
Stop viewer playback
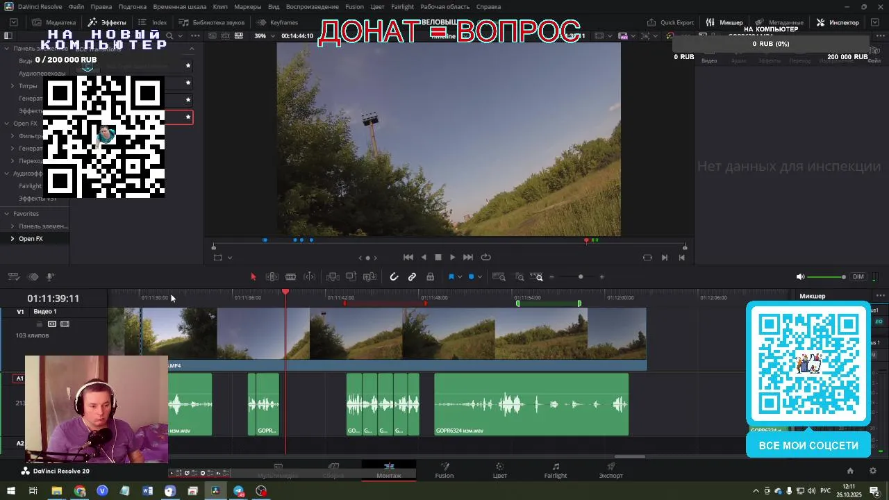pyautogui.click(x=438, y=257)
